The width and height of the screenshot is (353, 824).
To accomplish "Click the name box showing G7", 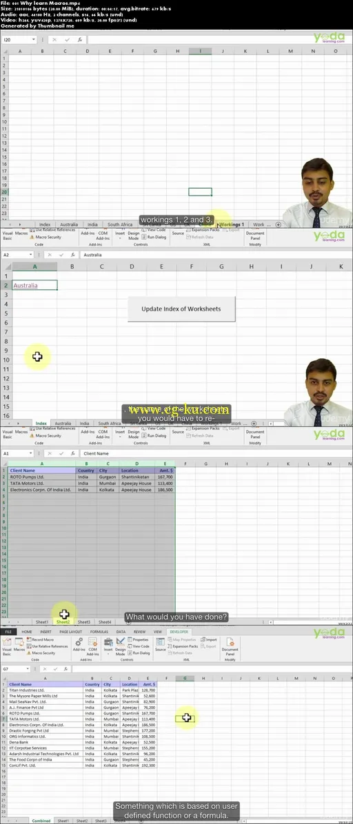I will [14, 669].
